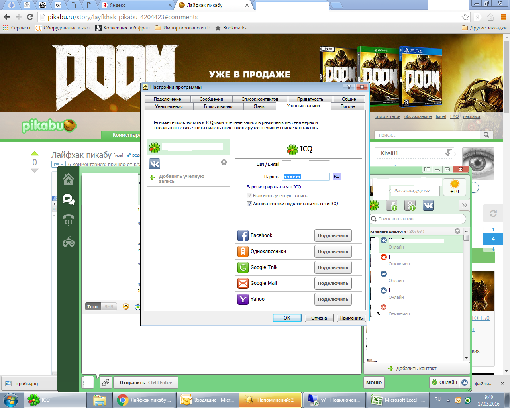The image size is (510, 408).
Task: Switch chat input mode to Текст
Action: pos(93,306)
